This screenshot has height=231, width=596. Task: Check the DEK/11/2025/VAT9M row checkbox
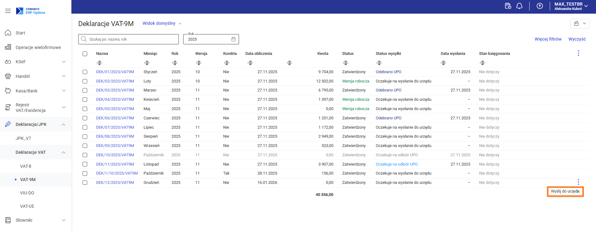[x=85, y=164]
